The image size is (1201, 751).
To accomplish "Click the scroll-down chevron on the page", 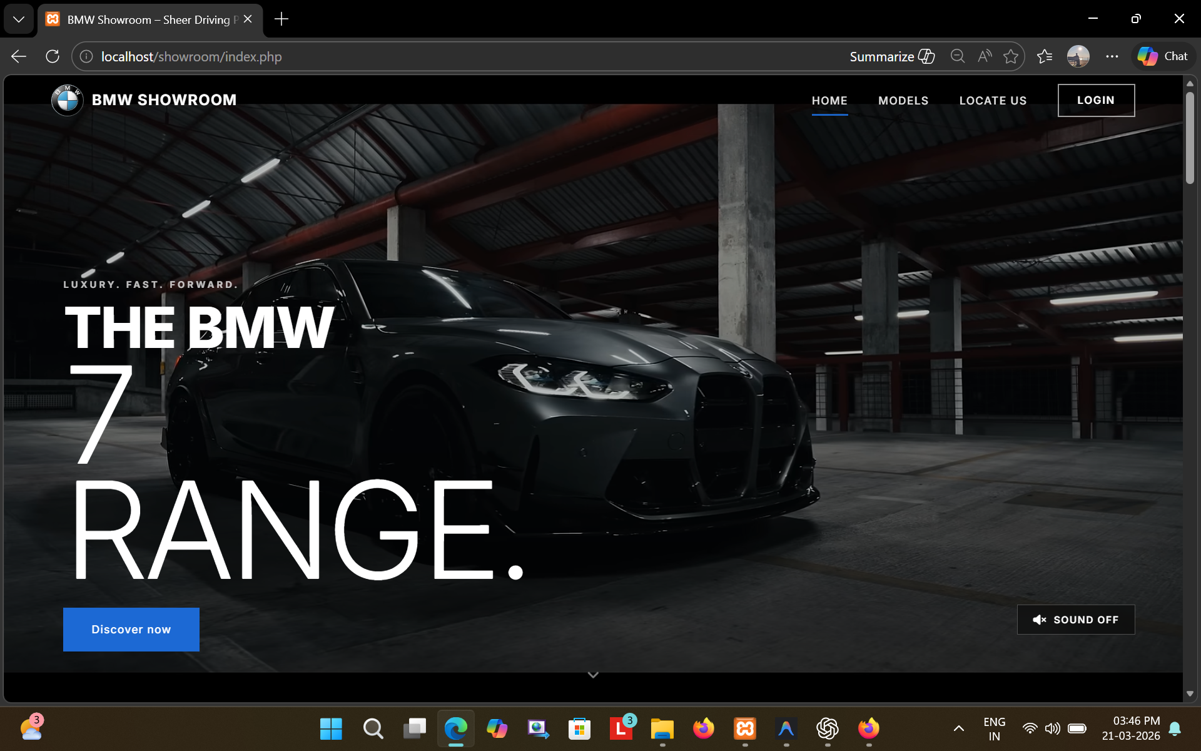I will (593, 675).
